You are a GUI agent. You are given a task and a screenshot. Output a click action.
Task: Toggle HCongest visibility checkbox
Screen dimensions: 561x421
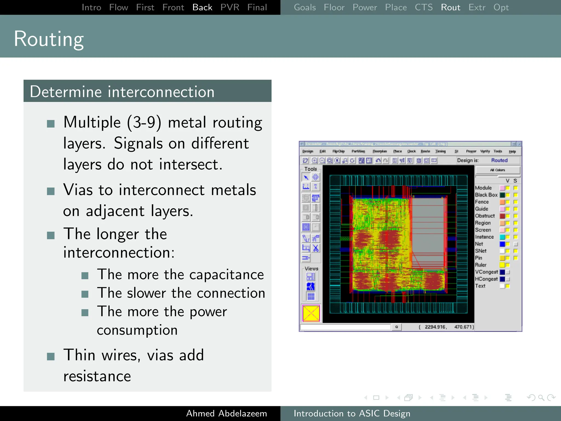pos(508,279)
